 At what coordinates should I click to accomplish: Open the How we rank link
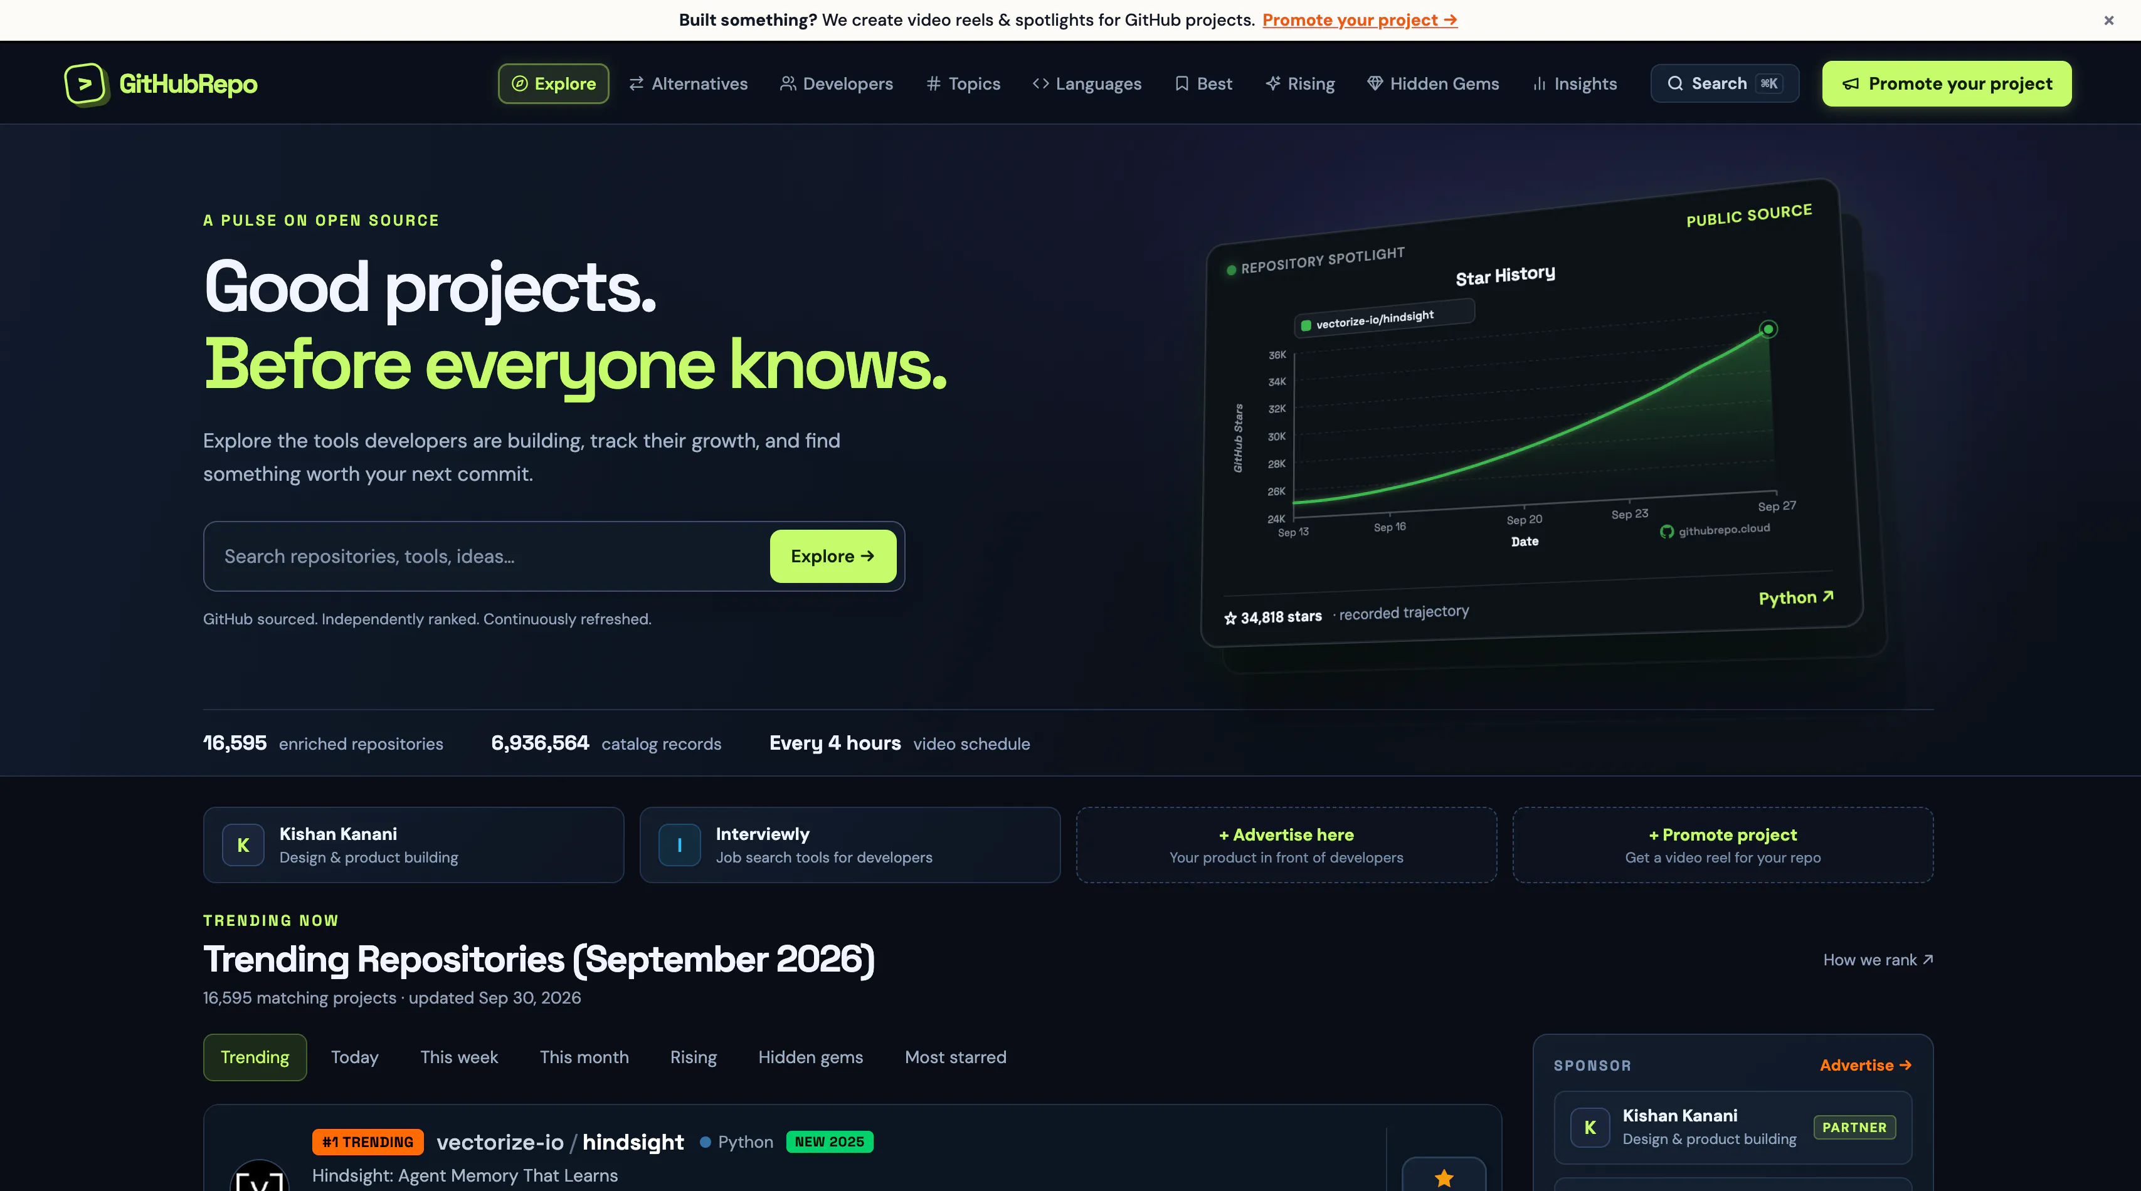tap(1878, 960)
